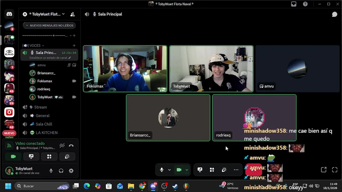Select Briansarcc_ in the voice member list

coord(53,73)
